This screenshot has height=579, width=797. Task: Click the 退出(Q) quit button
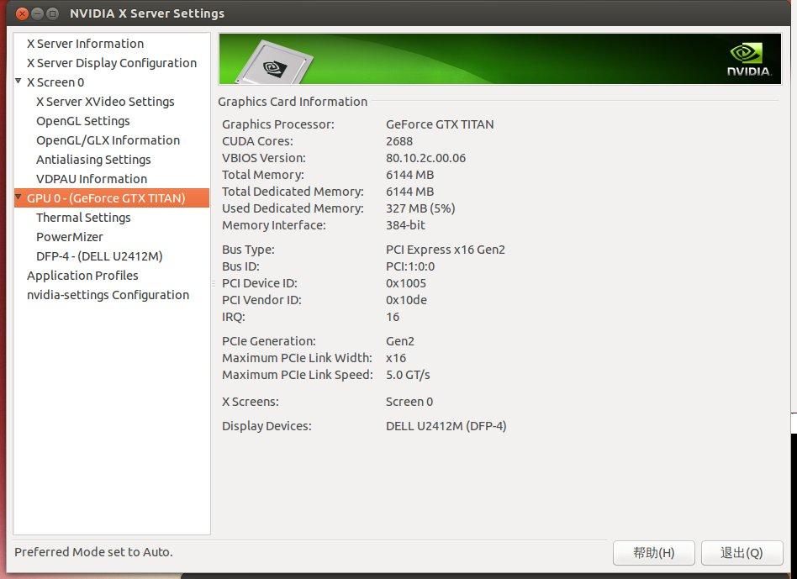(742, 553)
